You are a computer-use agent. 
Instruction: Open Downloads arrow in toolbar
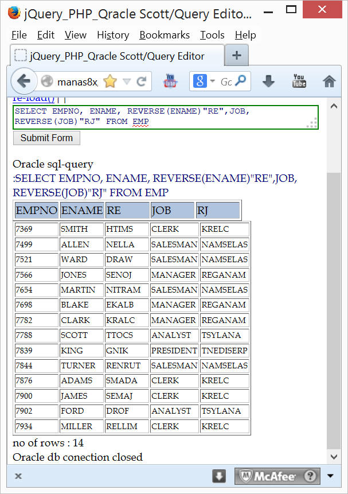pos(268,81)
